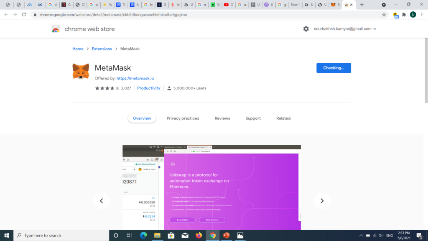
Task: Open the settings gear in store header
Action: click(x=306, y=29)
